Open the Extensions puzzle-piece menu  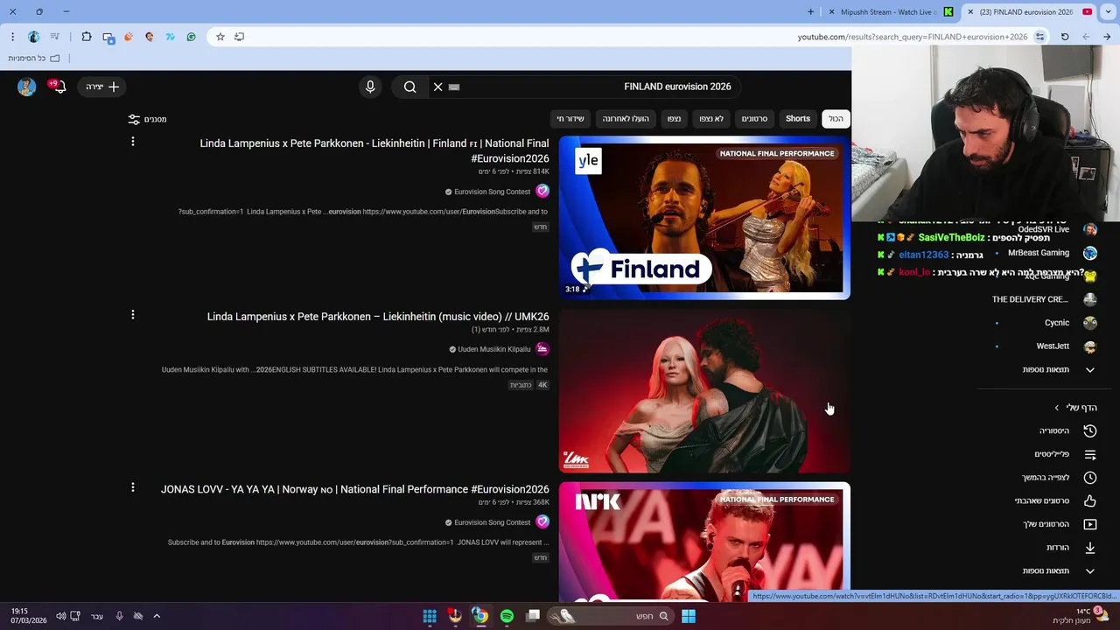tap(87, 37)
